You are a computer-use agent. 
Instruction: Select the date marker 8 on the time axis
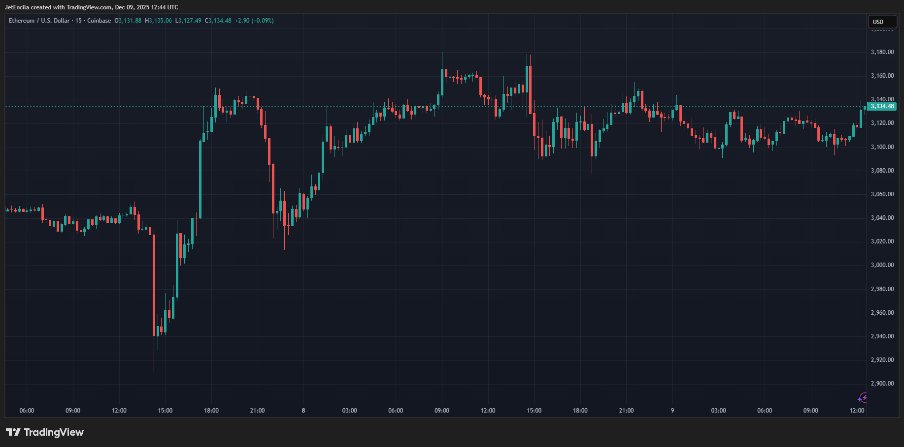302,411
